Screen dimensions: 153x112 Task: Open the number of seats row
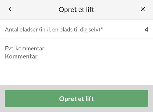(76, 29)
